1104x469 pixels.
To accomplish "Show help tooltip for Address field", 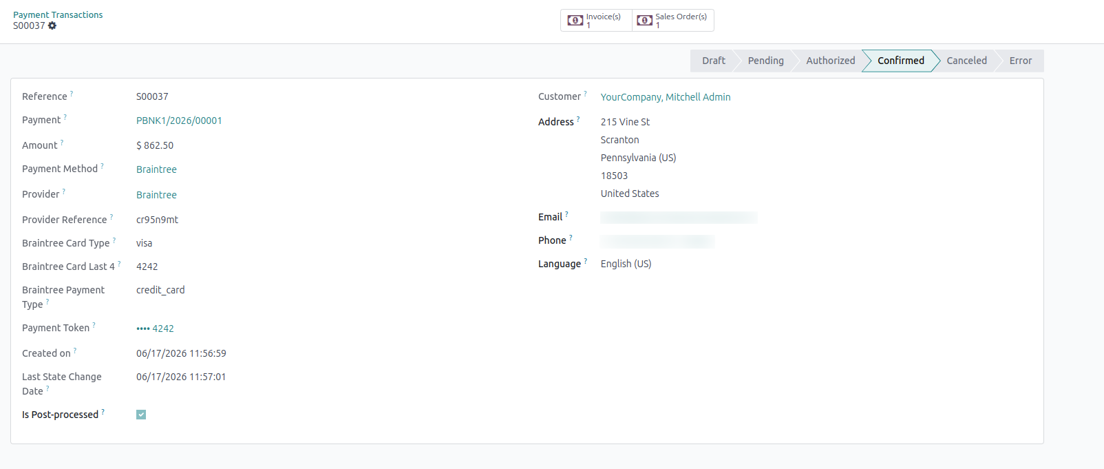I will click(578, 119).
